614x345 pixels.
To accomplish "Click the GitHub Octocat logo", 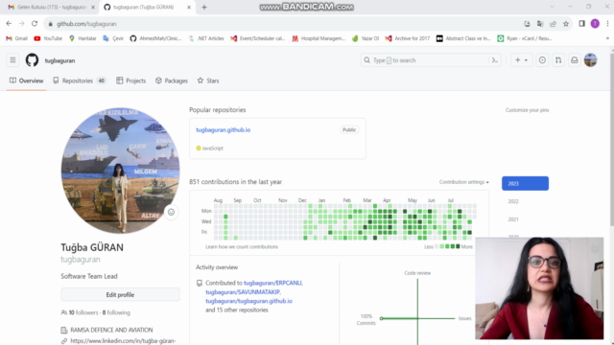I will tap(32, 60).
